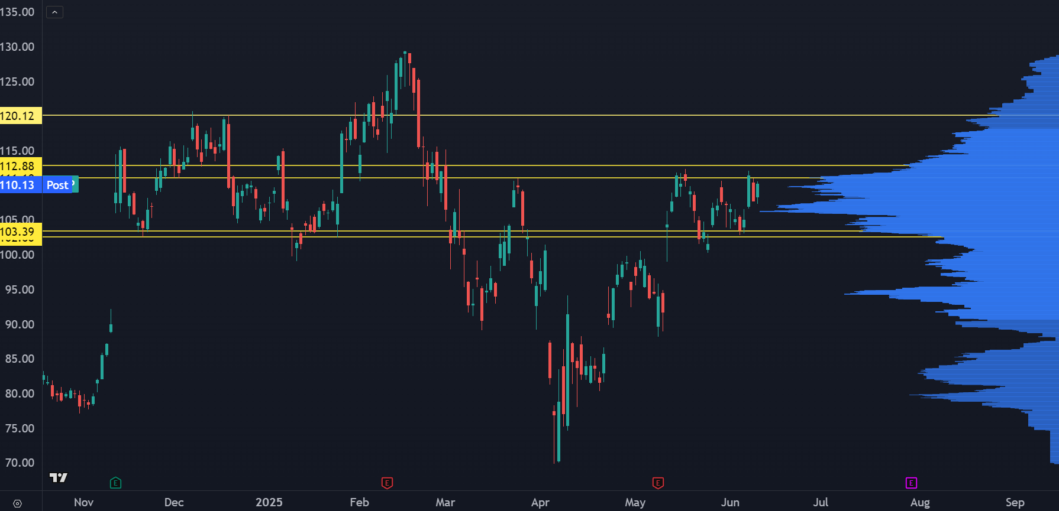The width and height of the screenshot is (1059, 511).
Task: Click the 135.00 price scale label
Action: pyautogui.click(x=18, y=12)
